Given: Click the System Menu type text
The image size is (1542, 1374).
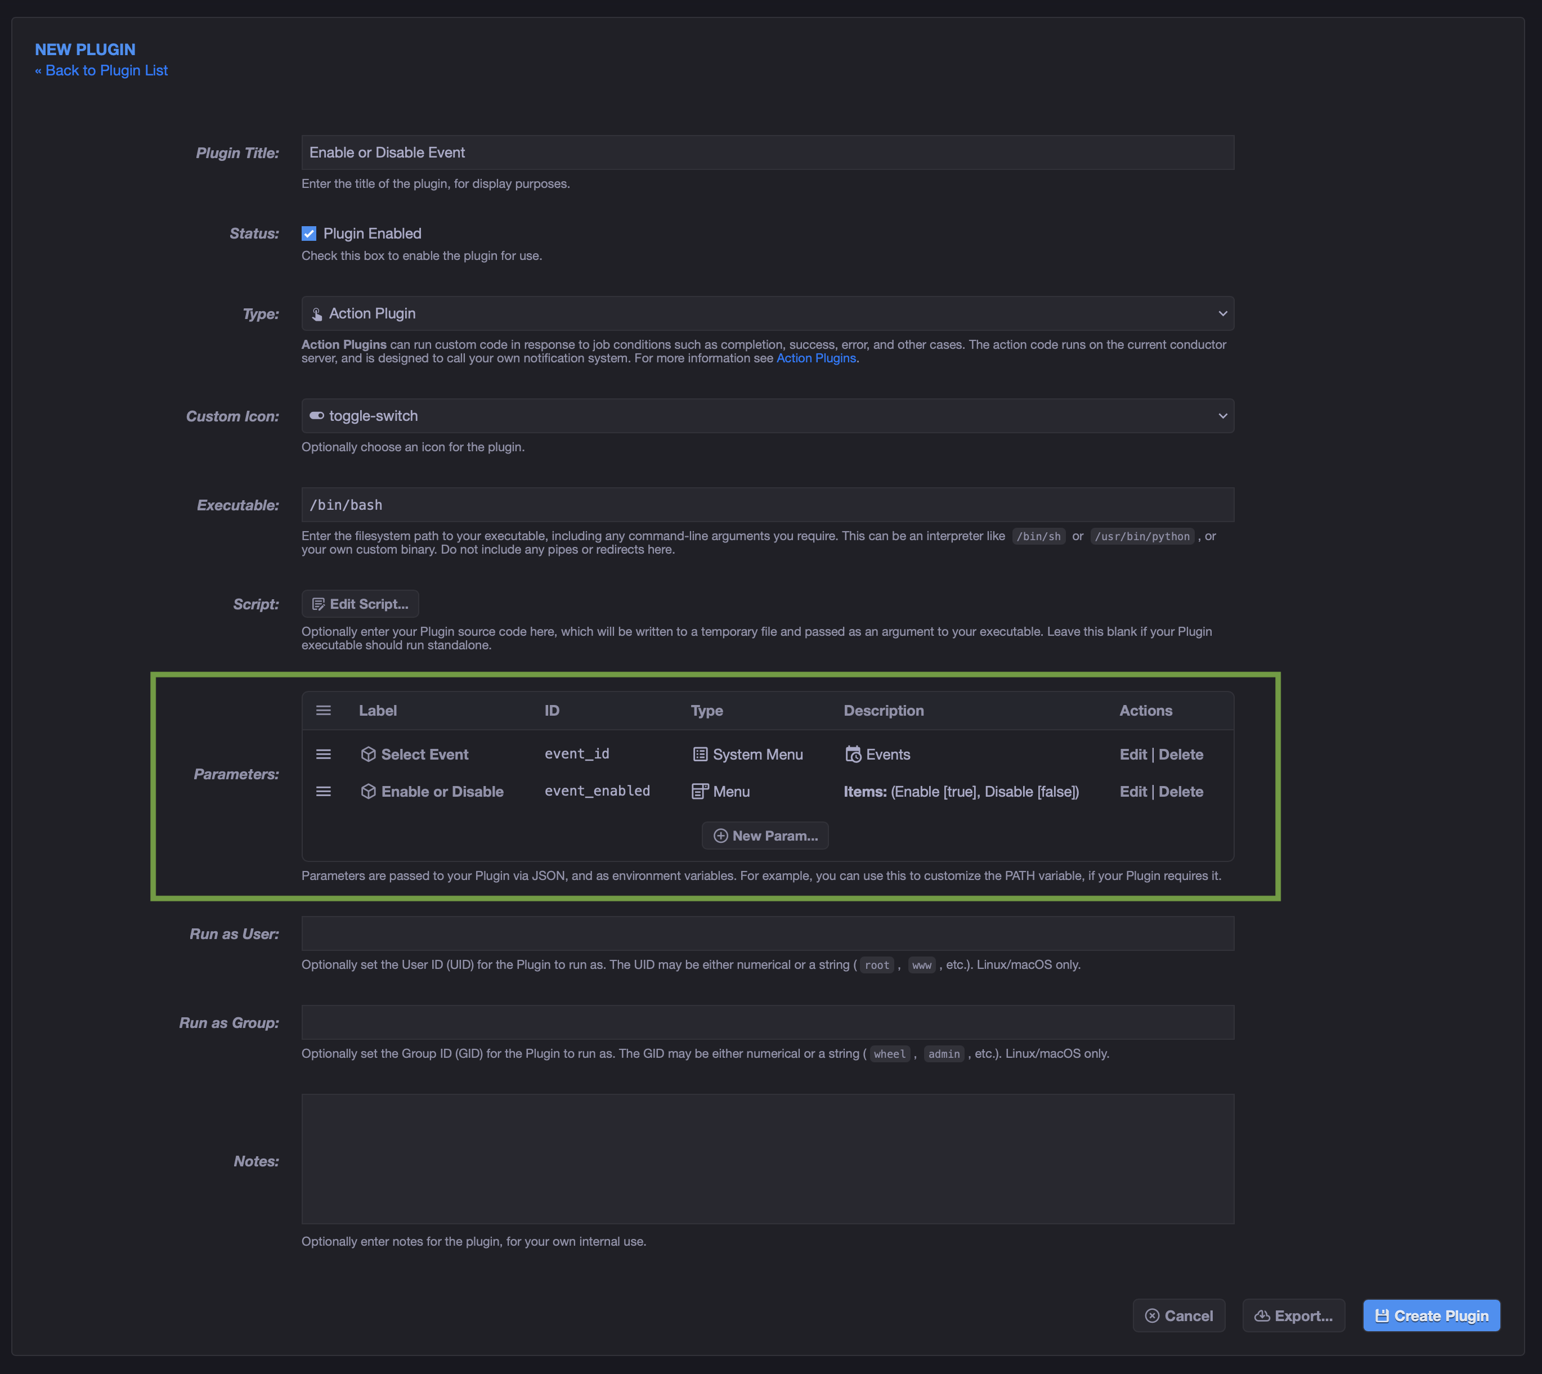Looking at the screenshot, I should [x=757, y=754].
